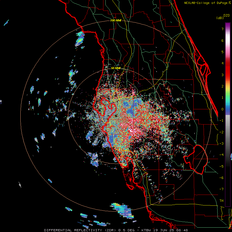Click the [dB] unit label
Image resolution: width=232 pixels, height=232 pixels.
click(220, 18)
